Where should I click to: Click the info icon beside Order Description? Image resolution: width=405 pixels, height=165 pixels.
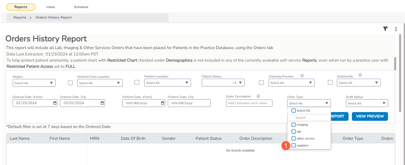coord(258,96)
